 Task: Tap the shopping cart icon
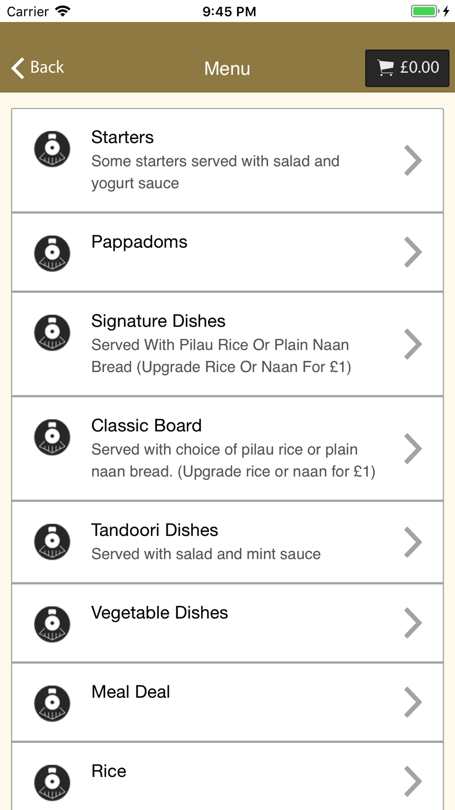tap(385, 68)
